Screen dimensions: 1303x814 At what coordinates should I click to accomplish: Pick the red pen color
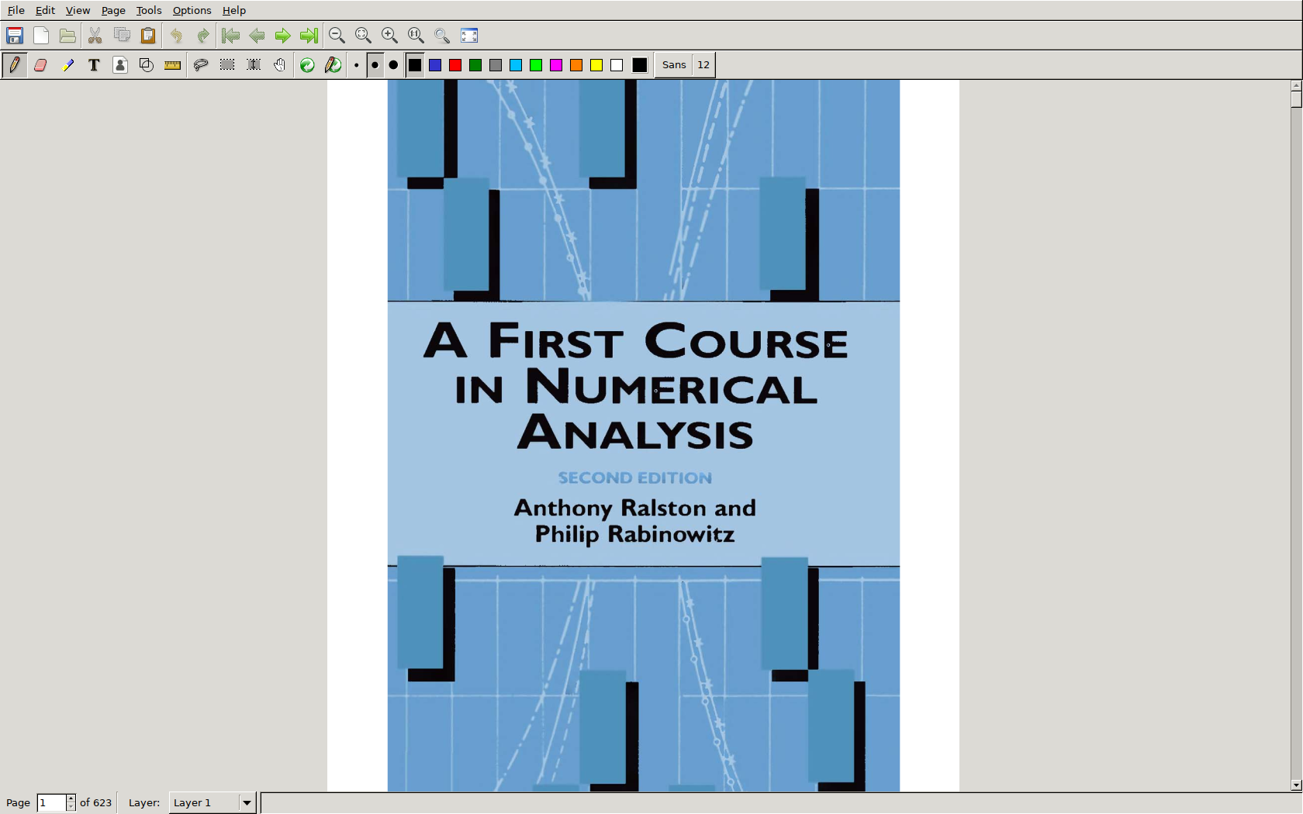tap(455, 65)
